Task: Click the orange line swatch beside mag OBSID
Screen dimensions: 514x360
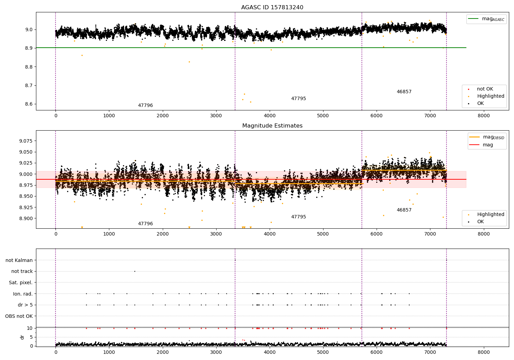Action: point(474,137)
